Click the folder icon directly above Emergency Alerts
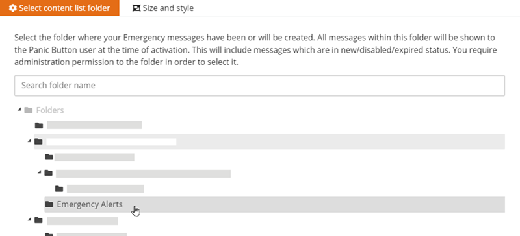The height and width of the screenshot is (236, 520). click(59, 189)
